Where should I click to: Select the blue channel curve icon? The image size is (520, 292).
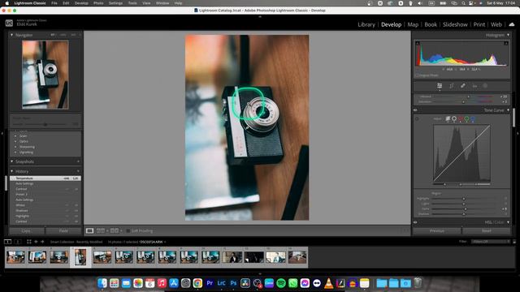point(473,118)
